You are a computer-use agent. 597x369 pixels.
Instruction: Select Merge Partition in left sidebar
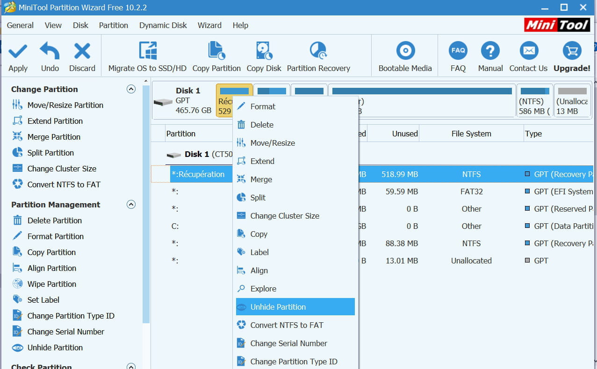(x=54, y=137)
